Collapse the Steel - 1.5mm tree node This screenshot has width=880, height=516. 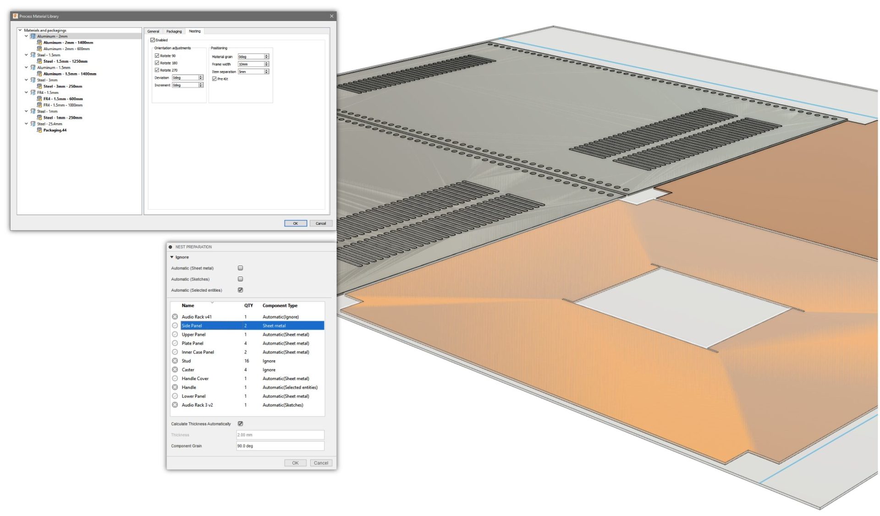[26, 55]
